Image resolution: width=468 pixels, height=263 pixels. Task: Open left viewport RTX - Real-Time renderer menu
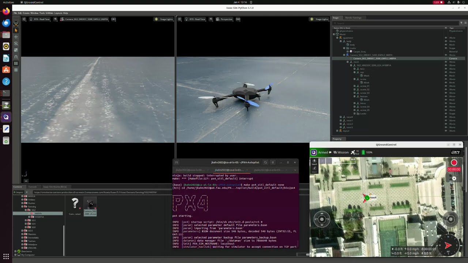(x=39, y=19)
